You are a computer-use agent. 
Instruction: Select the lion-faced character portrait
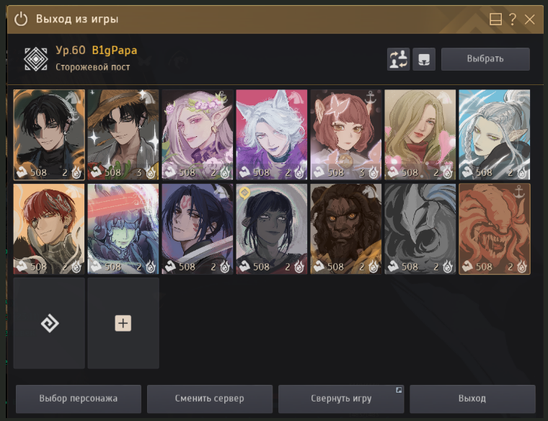(x=346, y=229)
